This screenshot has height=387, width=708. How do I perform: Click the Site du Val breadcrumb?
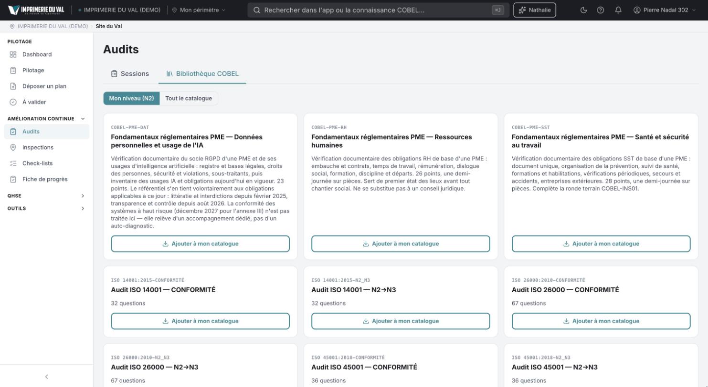click(109, 26)
